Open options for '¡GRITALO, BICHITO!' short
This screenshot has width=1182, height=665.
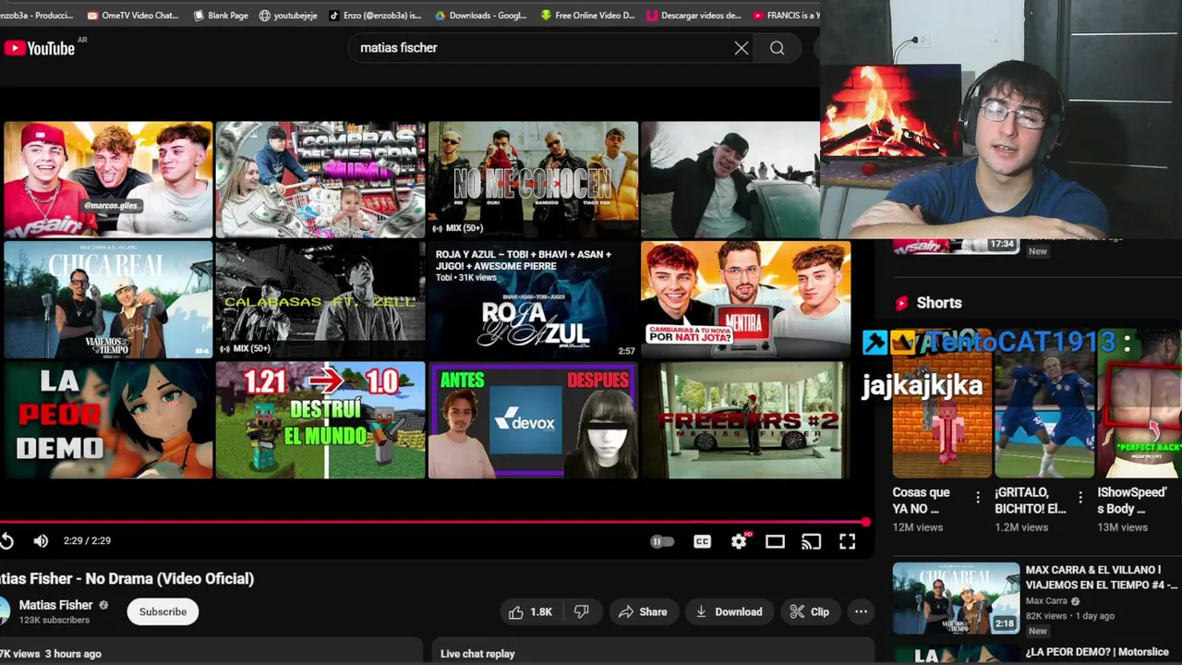[1080, 498]
